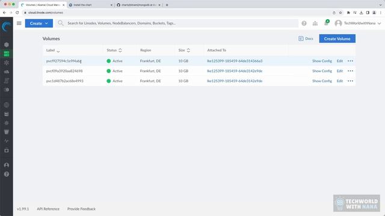Open the Akamai logo home link
Viewport: 385px width, 216px height.
click(x=7, y=26)
